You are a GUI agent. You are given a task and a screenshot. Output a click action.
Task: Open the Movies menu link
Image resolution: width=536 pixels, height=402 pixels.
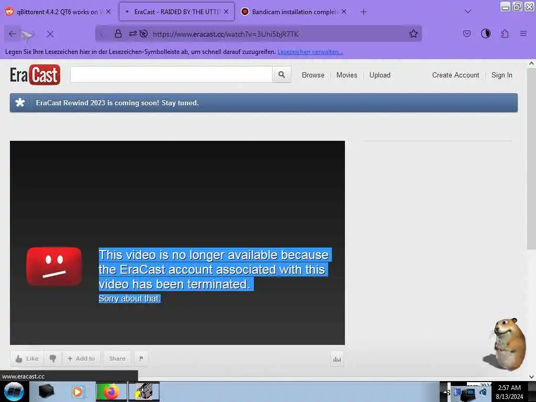[347, 75]
